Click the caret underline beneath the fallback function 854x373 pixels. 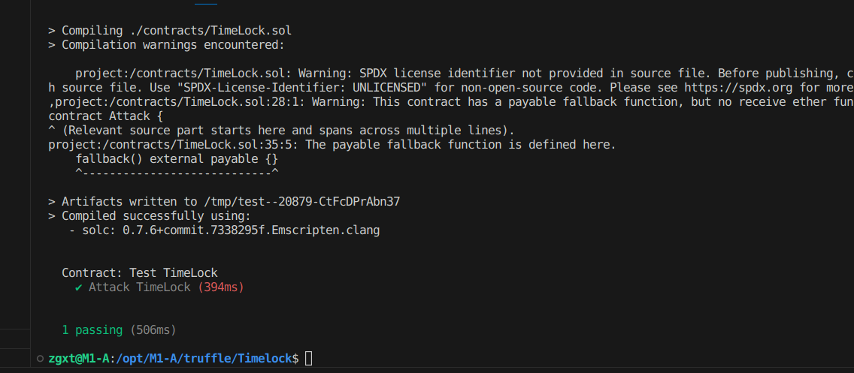pos(177,173)
